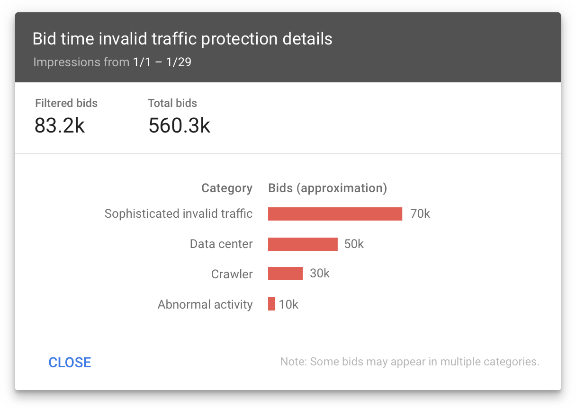
Task: Click the Total bids 560.3k figure
Action: click(x=179, y=125)
